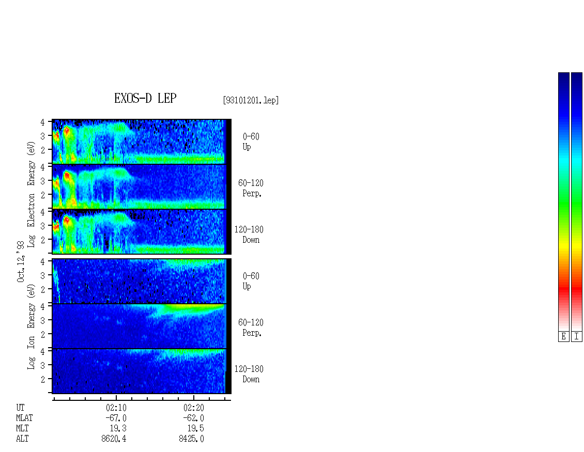Screen dimensions: 584x452
Task: Click the 02:10 tick mark on time axis
Action: tap(116, 398)
